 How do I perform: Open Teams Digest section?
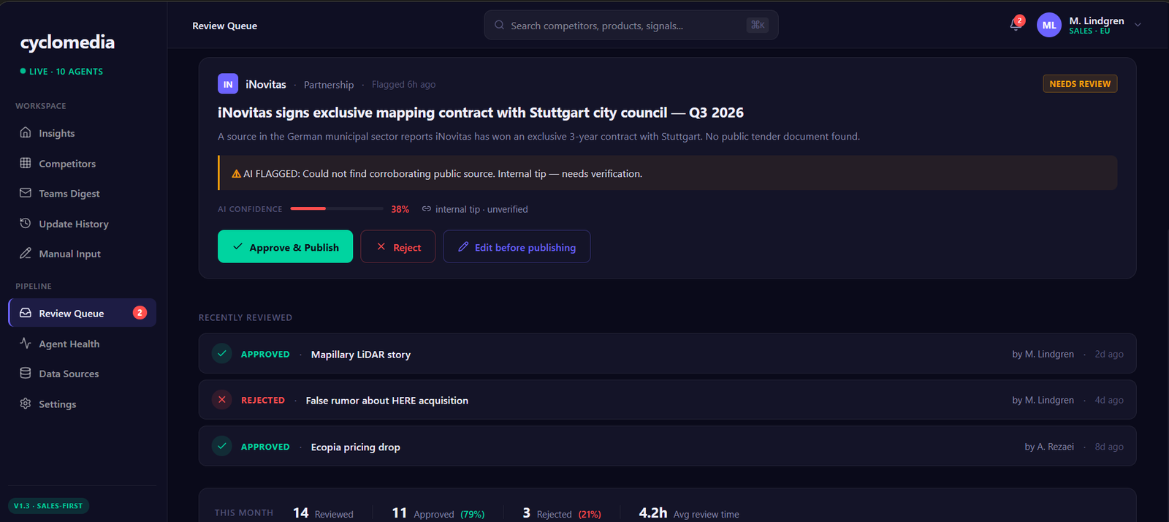(83, 193)
